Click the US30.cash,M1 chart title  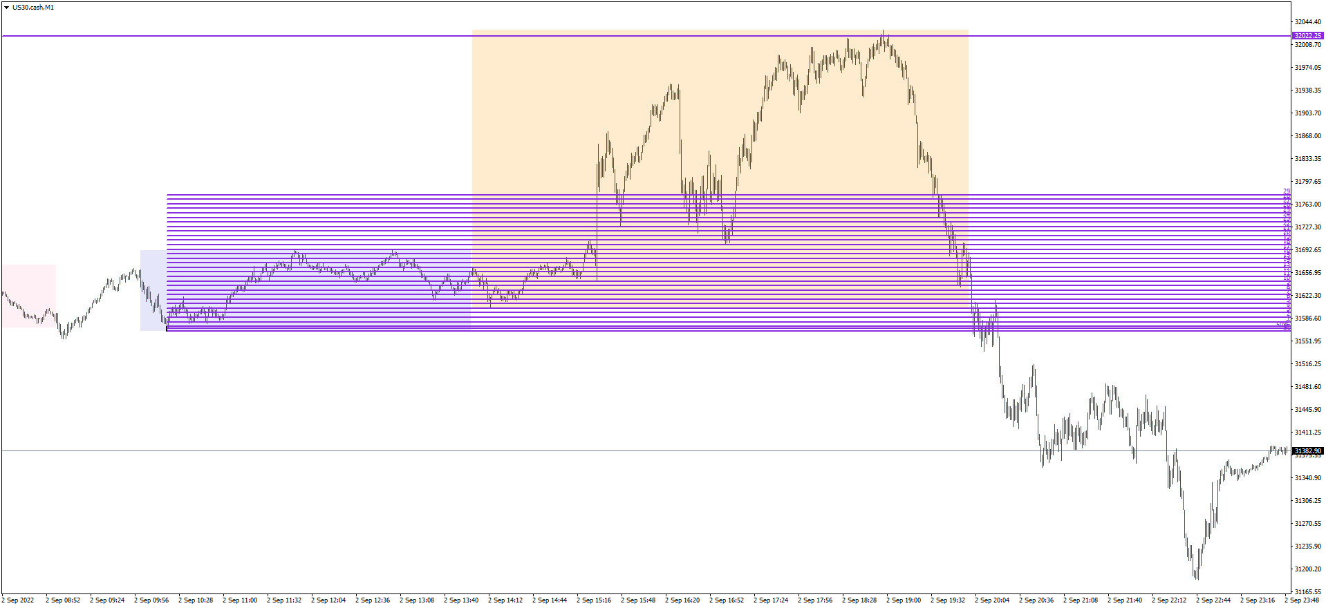click(33, 8)
